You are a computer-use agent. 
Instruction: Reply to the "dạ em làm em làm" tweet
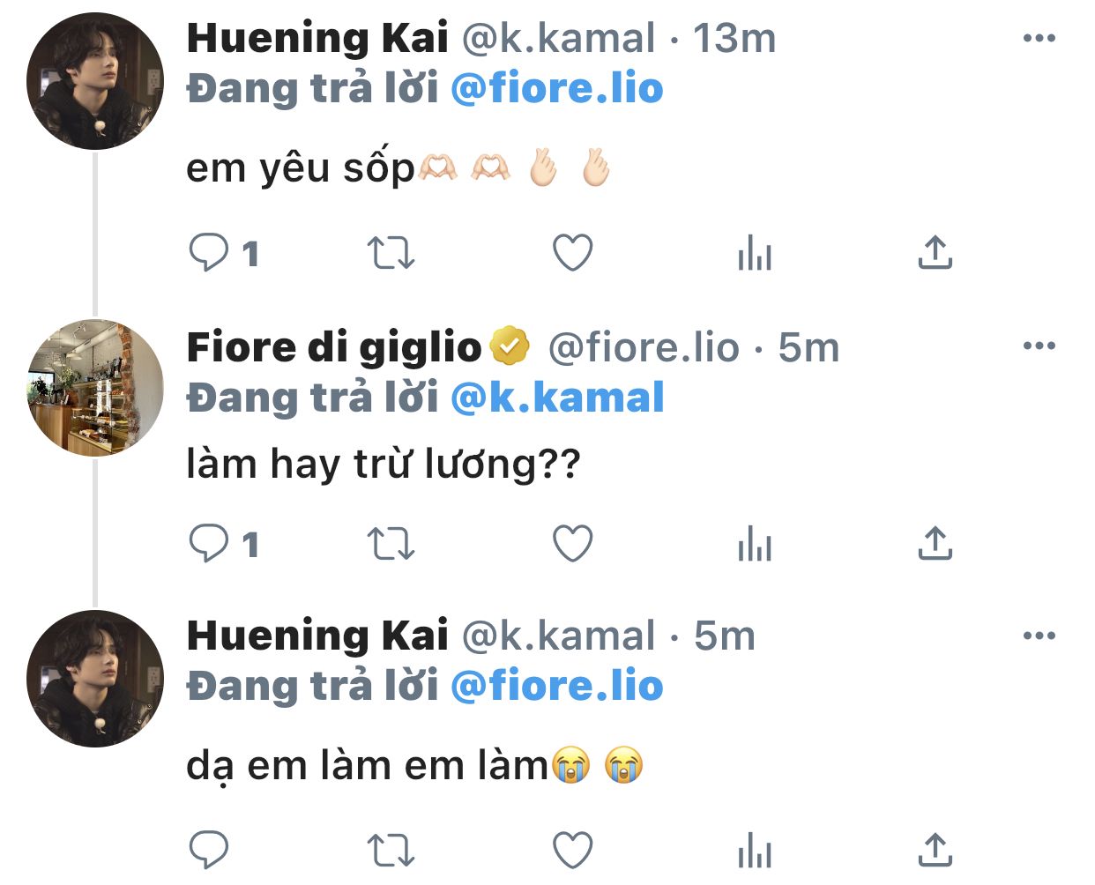click(x=209, y=851)
